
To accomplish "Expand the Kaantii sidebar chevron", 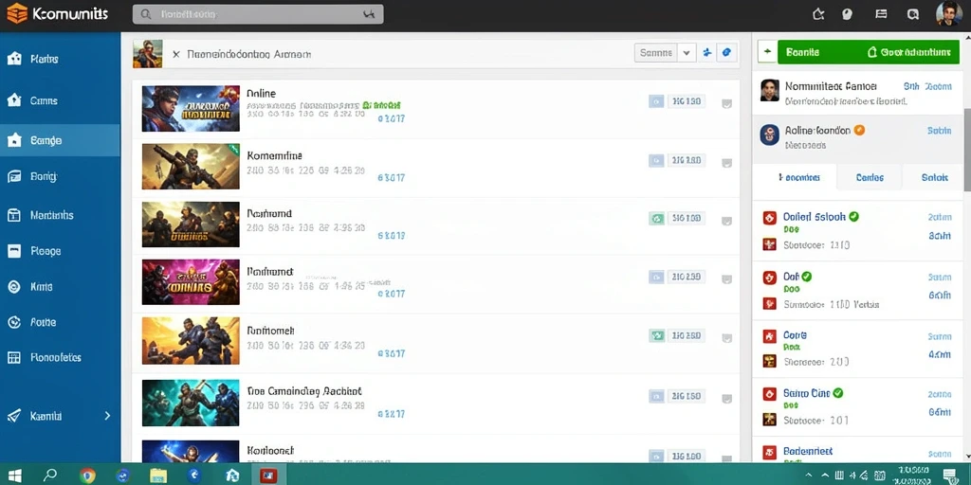I will coord(107,416).
